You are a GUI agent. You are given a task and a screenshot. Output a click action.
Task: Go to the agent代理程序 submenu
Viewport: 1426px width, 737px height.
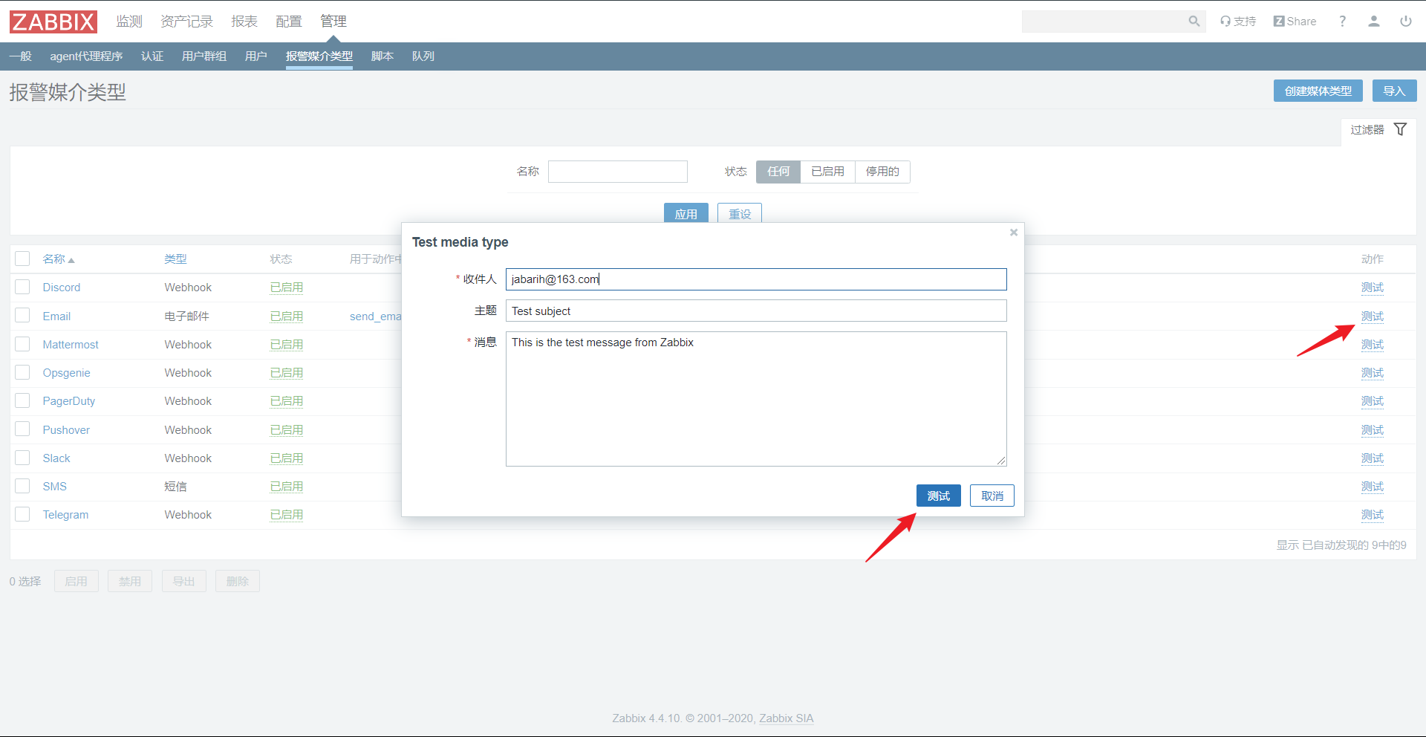point(86,56)
